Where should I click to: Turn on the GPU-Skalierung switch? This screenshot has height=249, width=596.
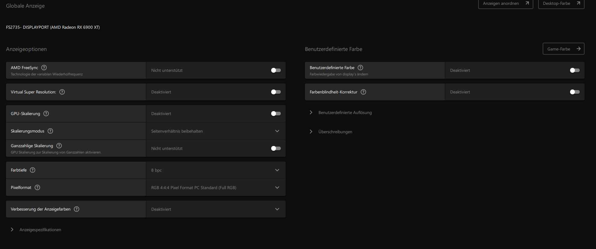point(276,114)
